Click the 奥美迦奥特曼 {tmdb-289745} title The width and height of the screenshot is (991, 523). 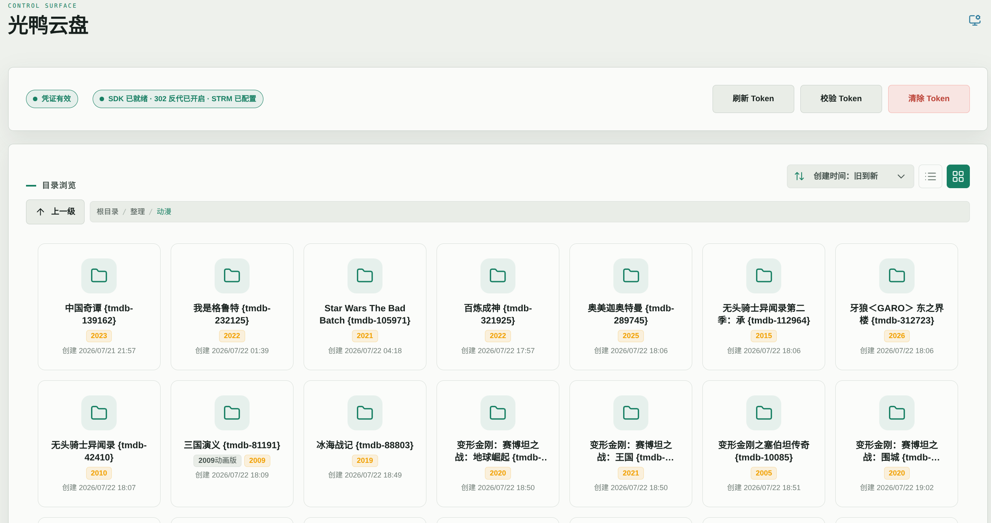631,314
